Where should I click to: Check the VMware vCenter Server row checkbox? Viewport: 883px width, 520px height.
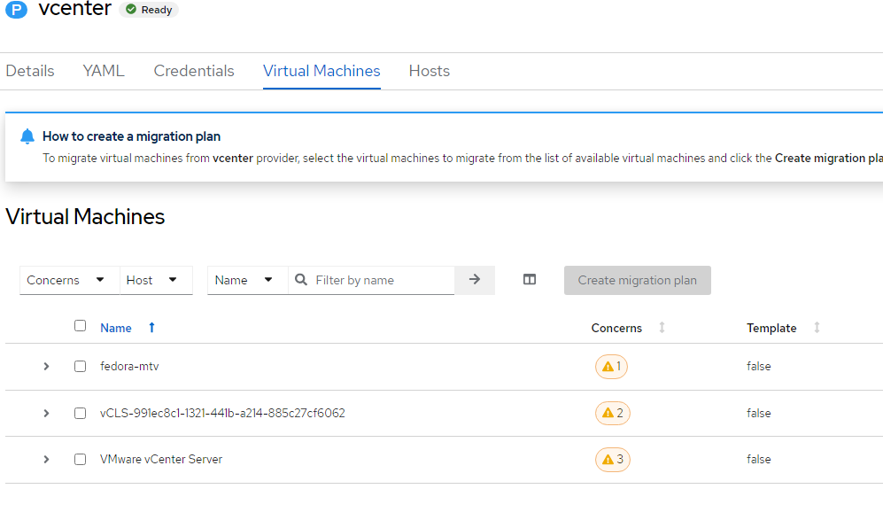[x=80, y=460]
